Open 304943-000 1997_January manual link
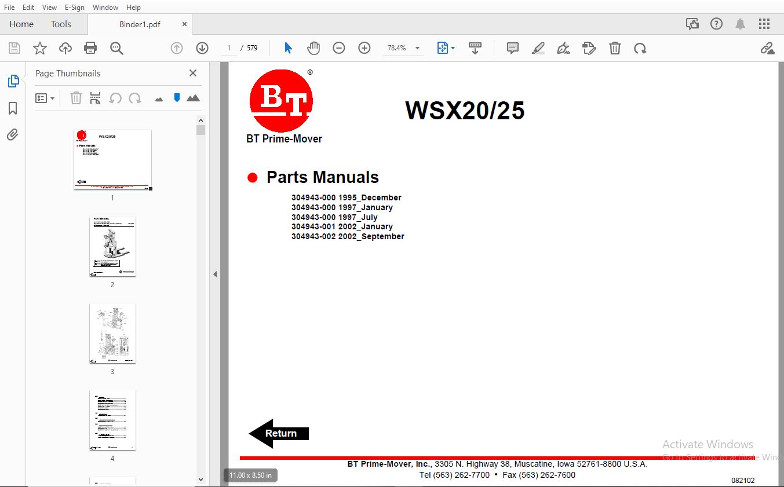784x487 pixels. [342, 207]
